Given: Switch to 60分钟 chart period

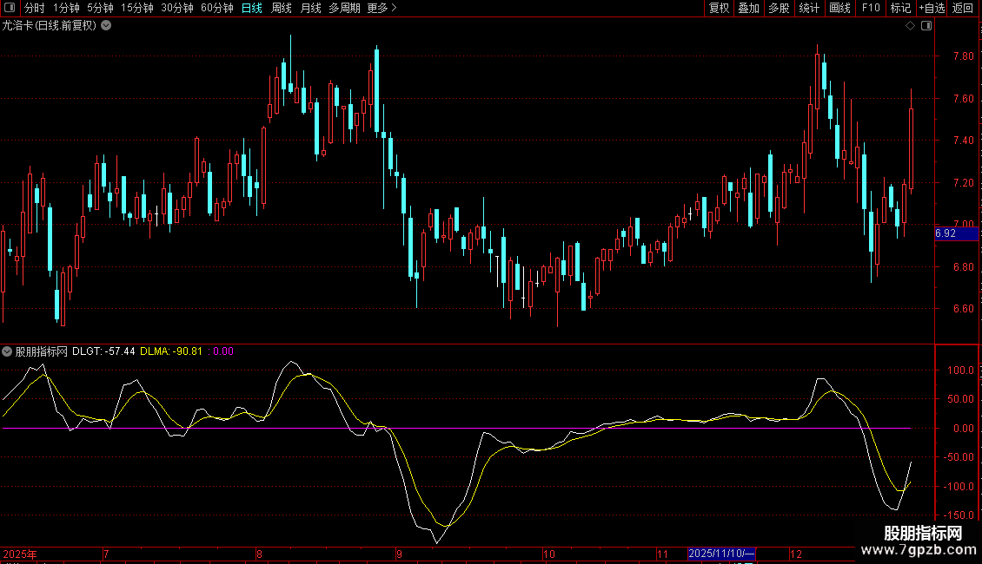Looking at the screenshot, I should click(216, 8).
